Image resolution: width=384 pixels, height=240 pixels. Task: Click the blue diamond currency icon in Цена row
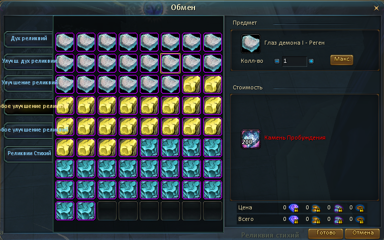[x=294, y=208]
